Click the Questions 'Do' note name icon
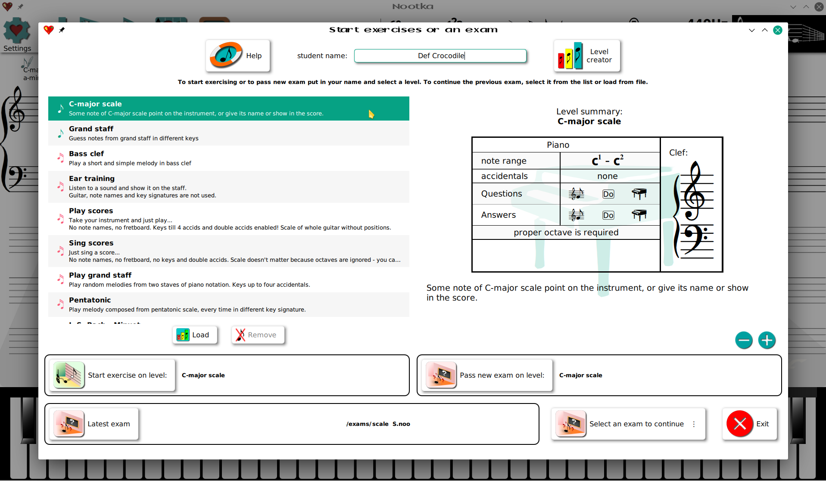Image resolution: width=826 pixels, height=481 pixels. 608,194
